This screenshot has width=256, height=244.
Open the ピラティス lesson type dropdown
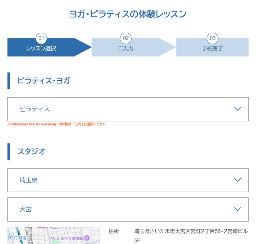click(x=128, y=109)
